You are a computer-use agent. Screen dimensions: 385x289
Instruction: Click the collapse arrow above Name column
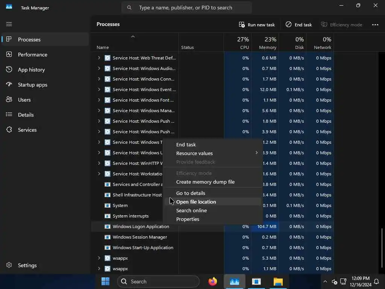click(133, 37)
